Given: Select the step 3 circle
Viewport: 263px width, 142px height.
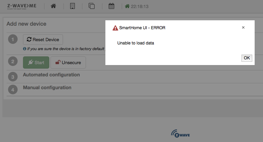Looking at the screenshot, I should (x=13, y=77).
